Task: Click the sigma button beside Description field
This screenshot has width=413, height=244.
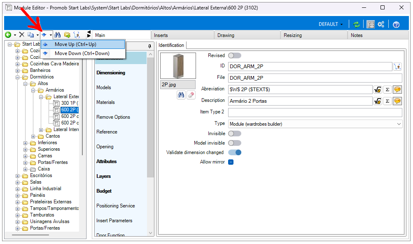Action: pos(387,101)
